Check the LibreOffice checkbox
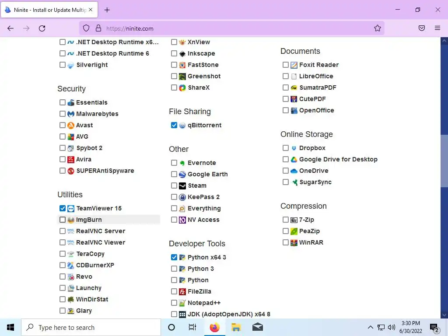Image resolution: width=448 pixels, height=336 pixels. pos(285,76)
